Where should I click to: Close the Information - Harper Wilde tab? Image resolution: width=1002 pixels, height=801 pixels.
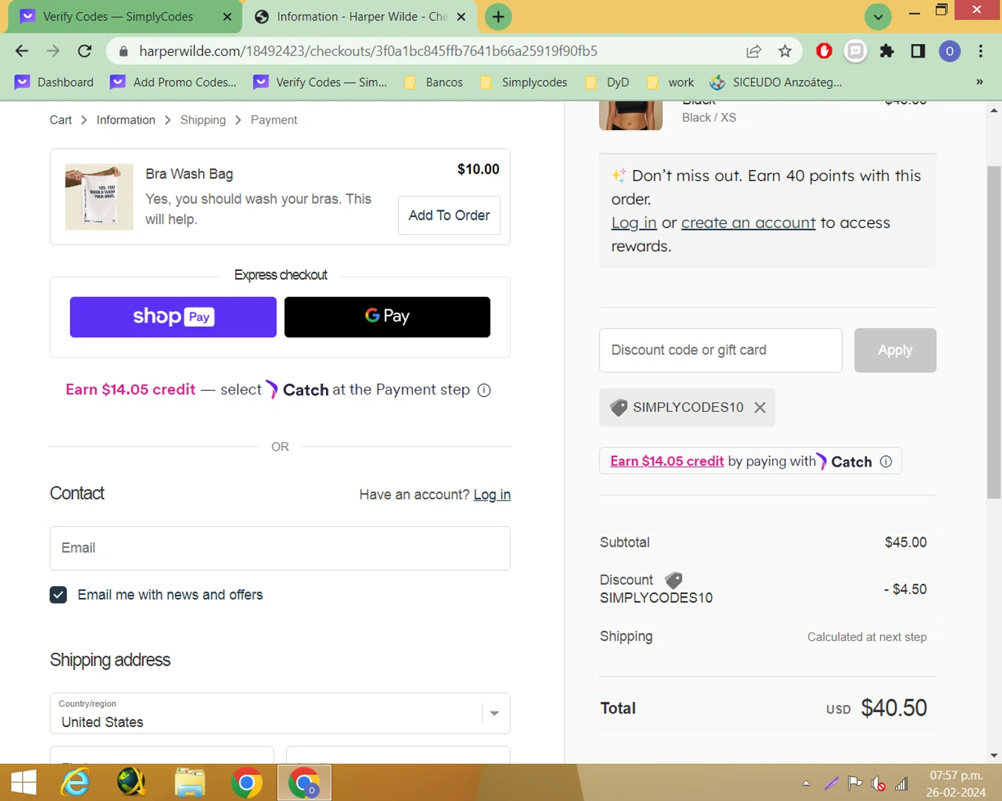coord(461,17)
